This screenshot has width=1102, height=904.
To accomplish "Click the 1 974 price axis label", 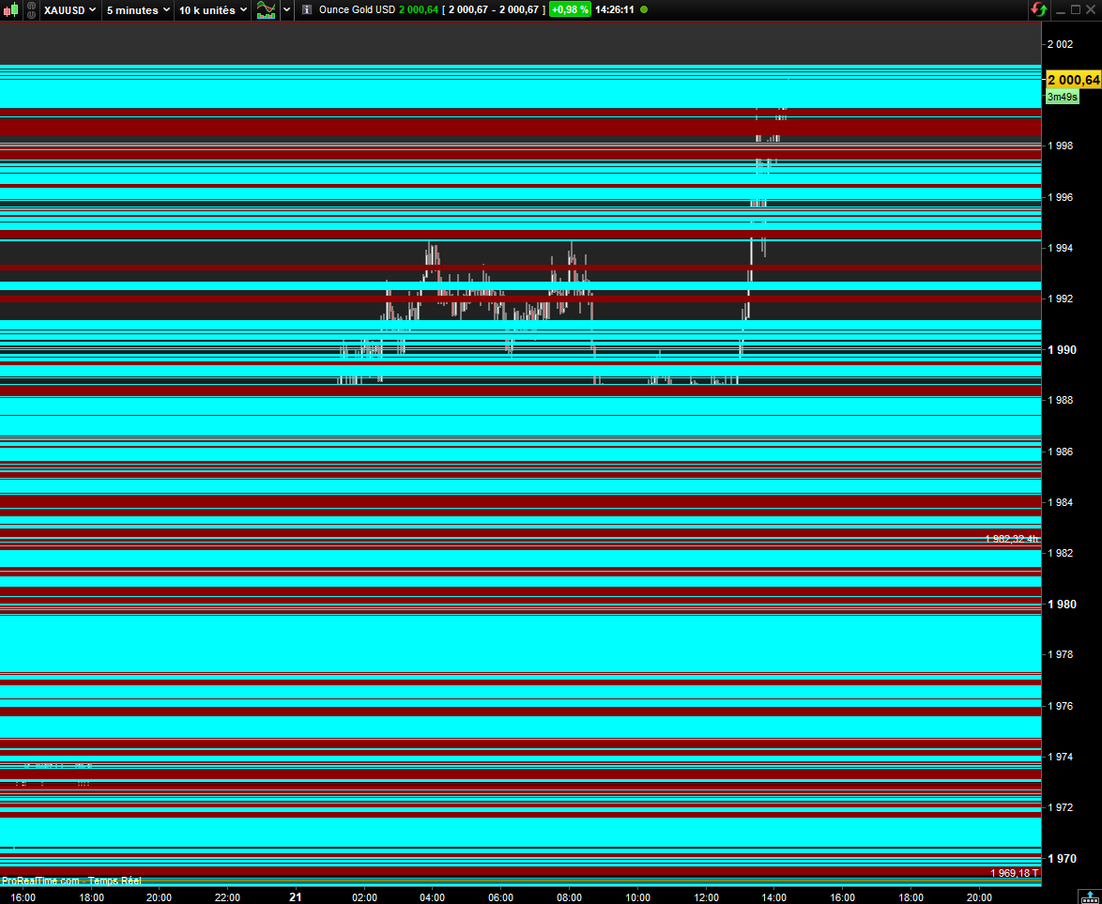I will [x=1061, y=757].
